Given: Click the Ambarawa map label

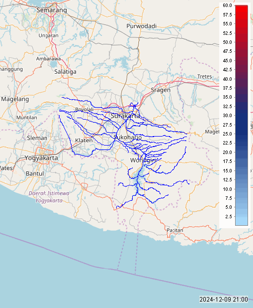Looking at the screenshot, I should tap(48, 59).
